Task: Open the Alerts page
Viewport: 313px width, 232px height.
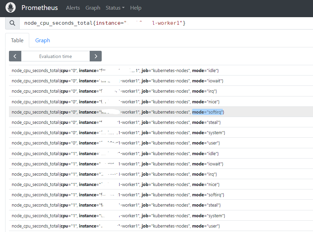Action: tap(73, 8)
